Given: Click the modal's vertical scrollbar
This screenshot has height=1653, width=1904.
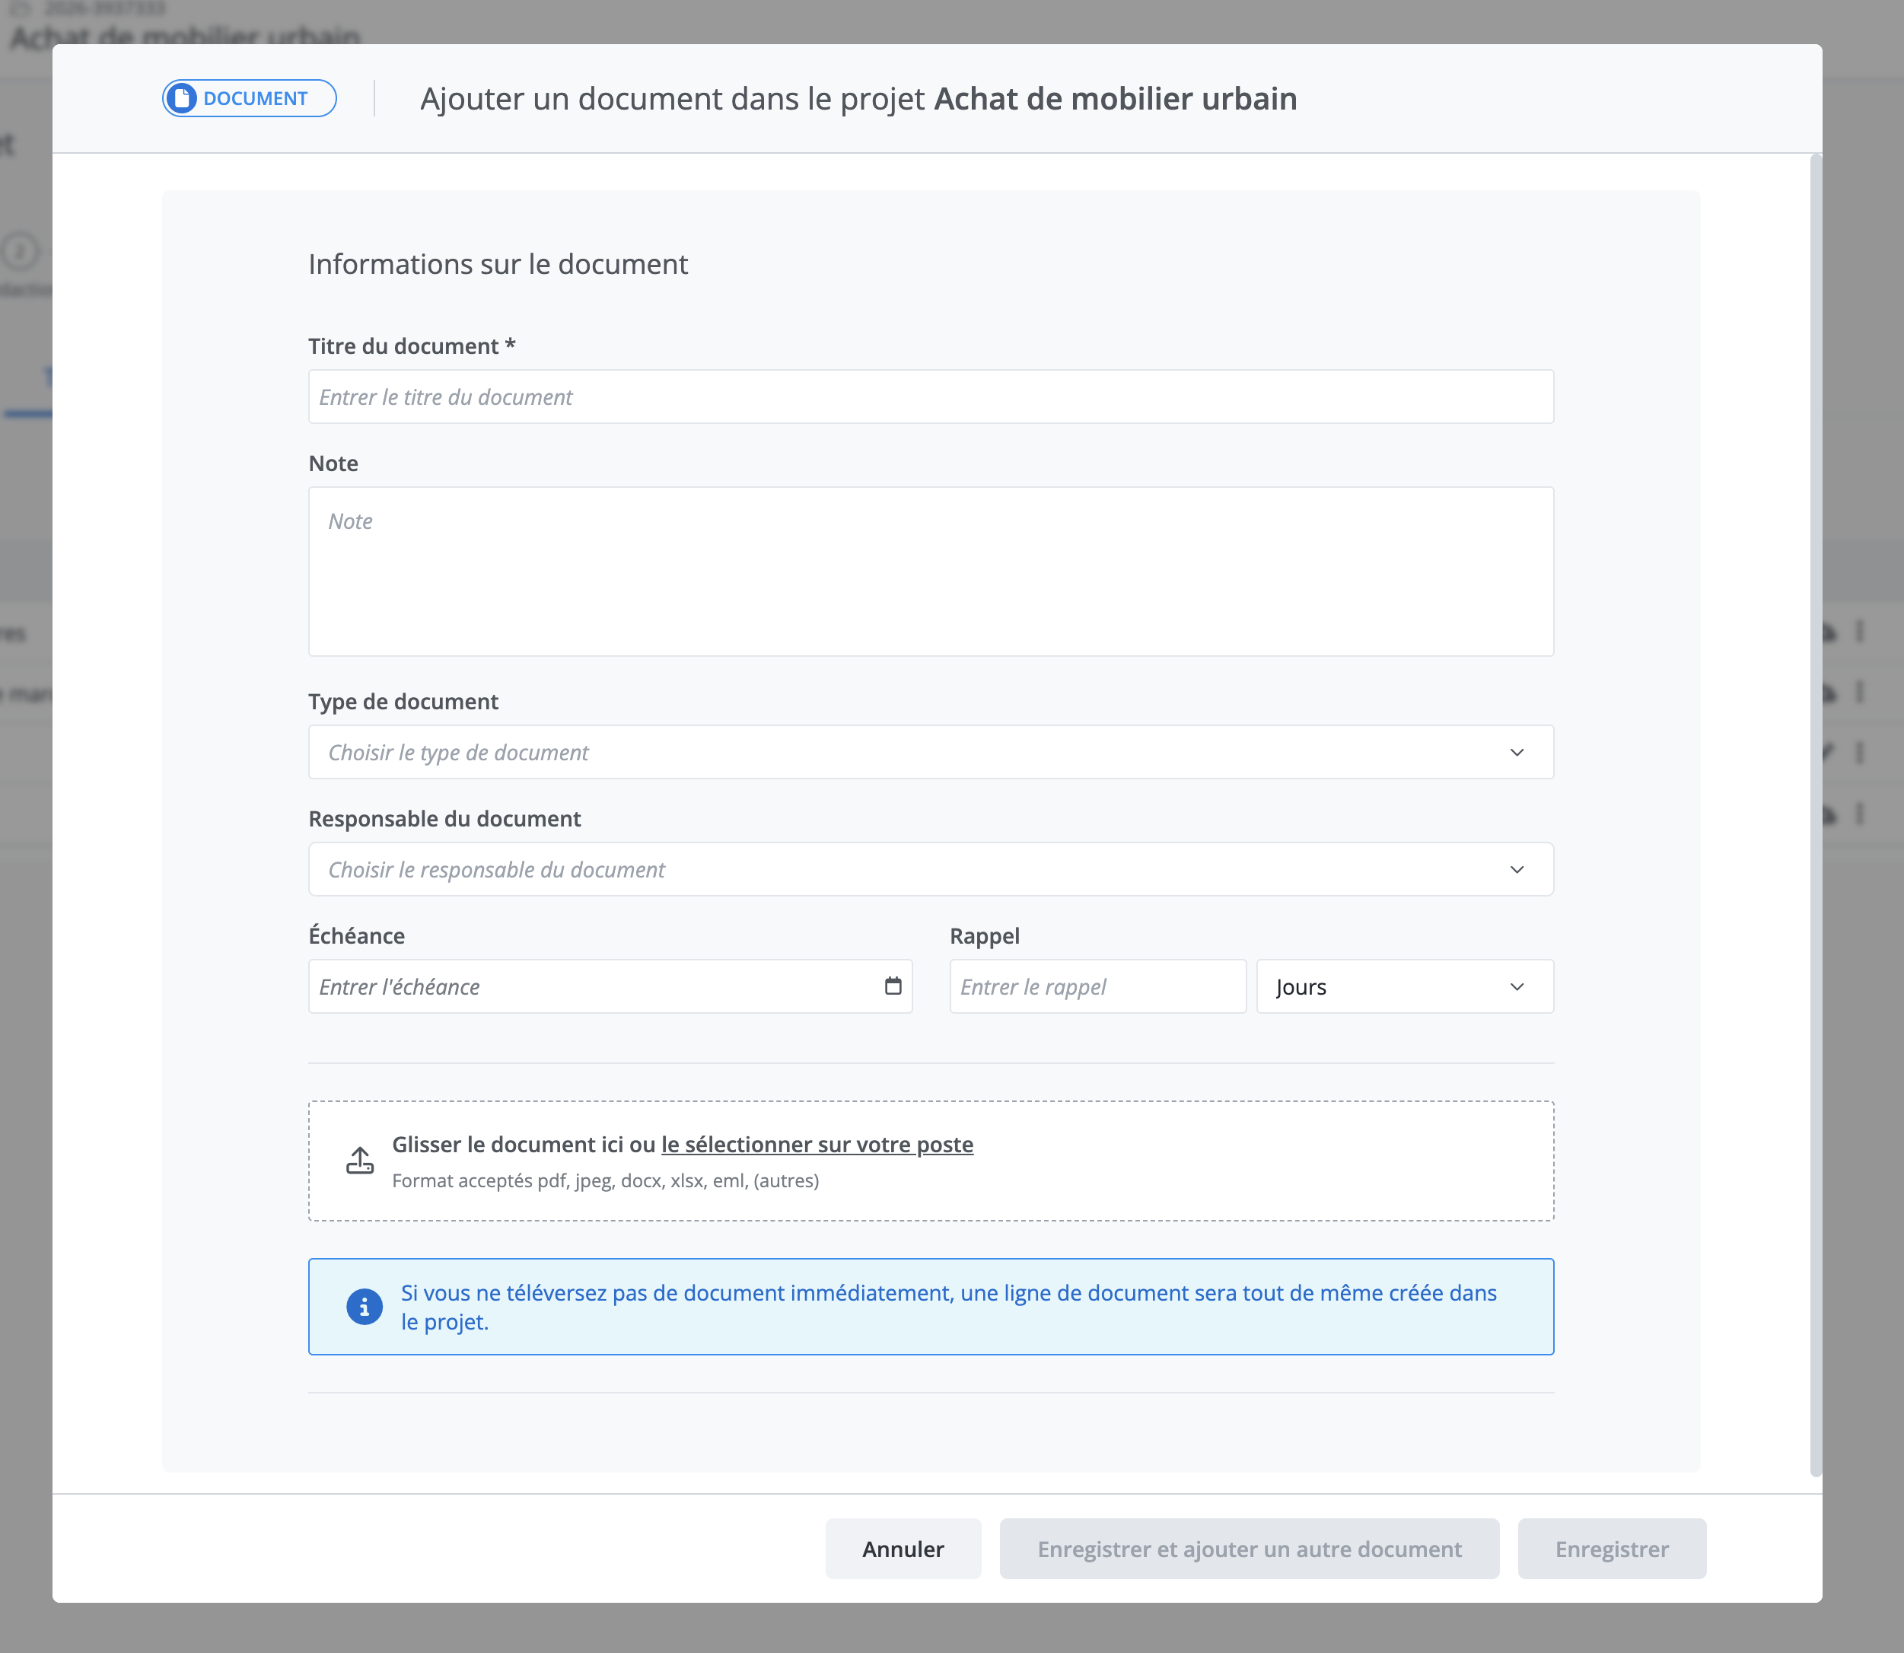Looking at the screenshot, I should pyautogui.click(x=1816, y=815).
